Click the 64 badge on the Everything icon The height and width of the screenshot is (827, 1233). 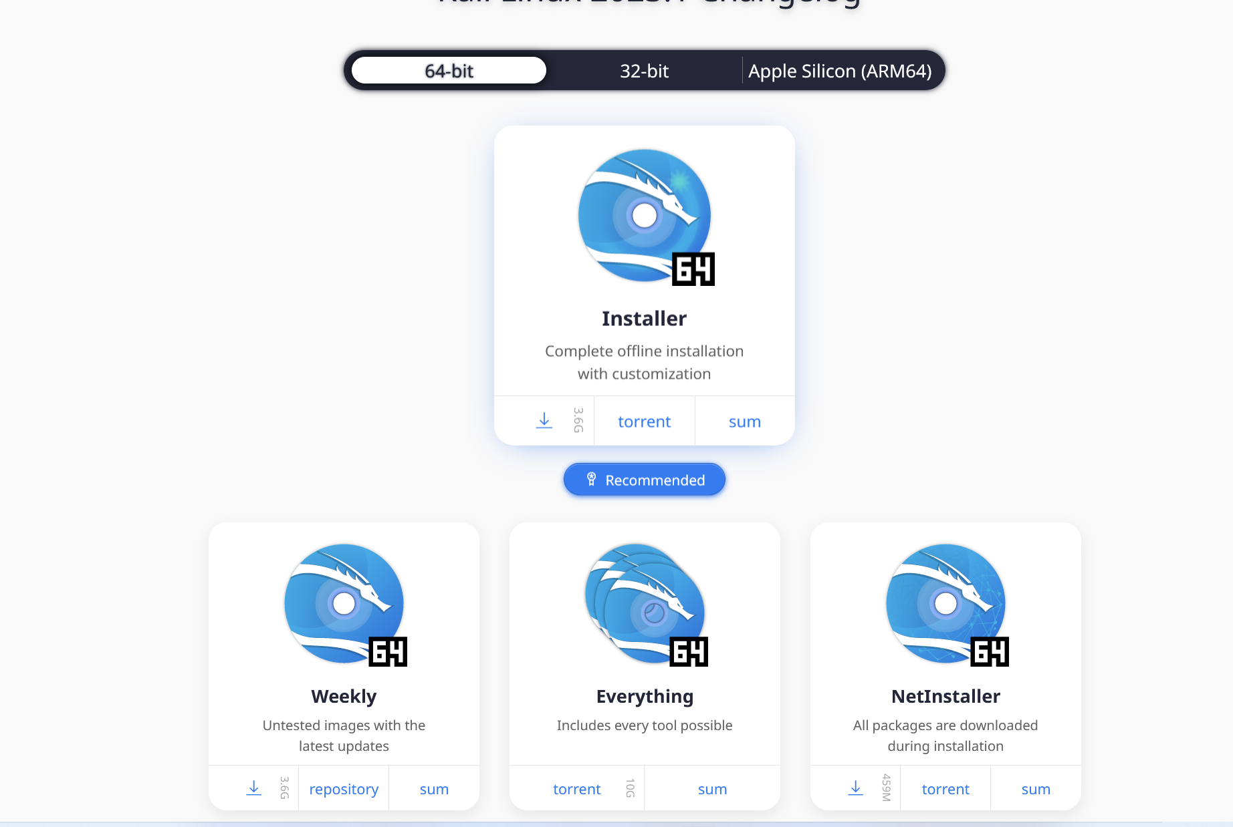click(689, 651)
